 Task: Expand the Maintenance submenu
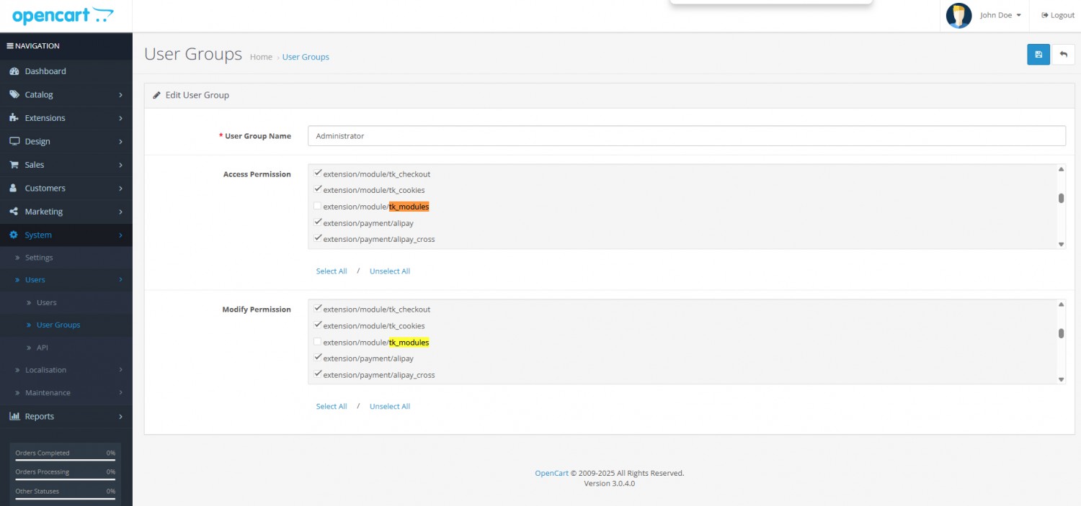point(48,393)
